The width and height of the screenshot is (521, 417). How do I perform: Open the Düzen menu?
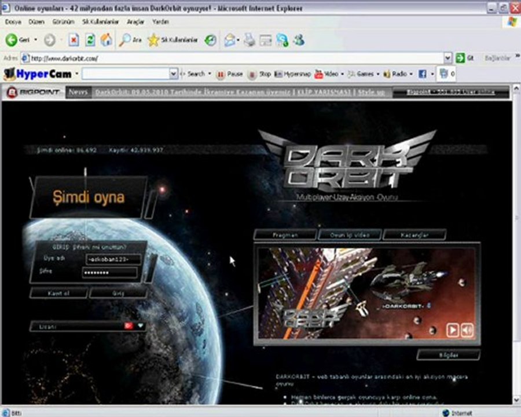coord(36,21)
